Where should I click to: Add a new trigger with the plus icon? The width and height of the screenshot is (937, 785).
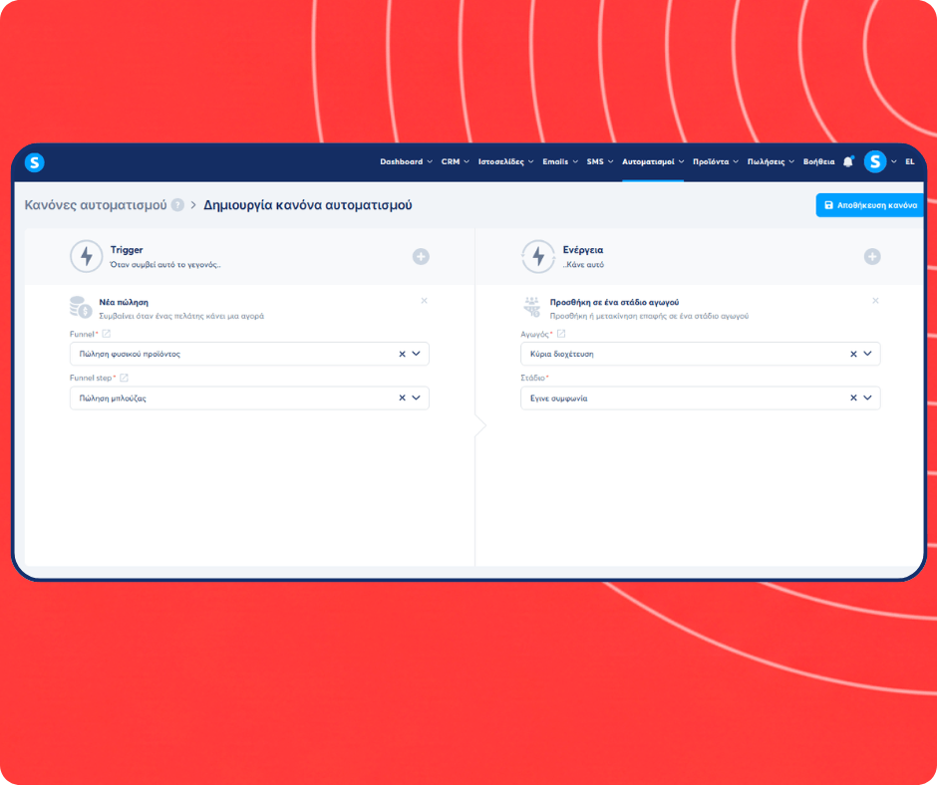click(421, 257)
